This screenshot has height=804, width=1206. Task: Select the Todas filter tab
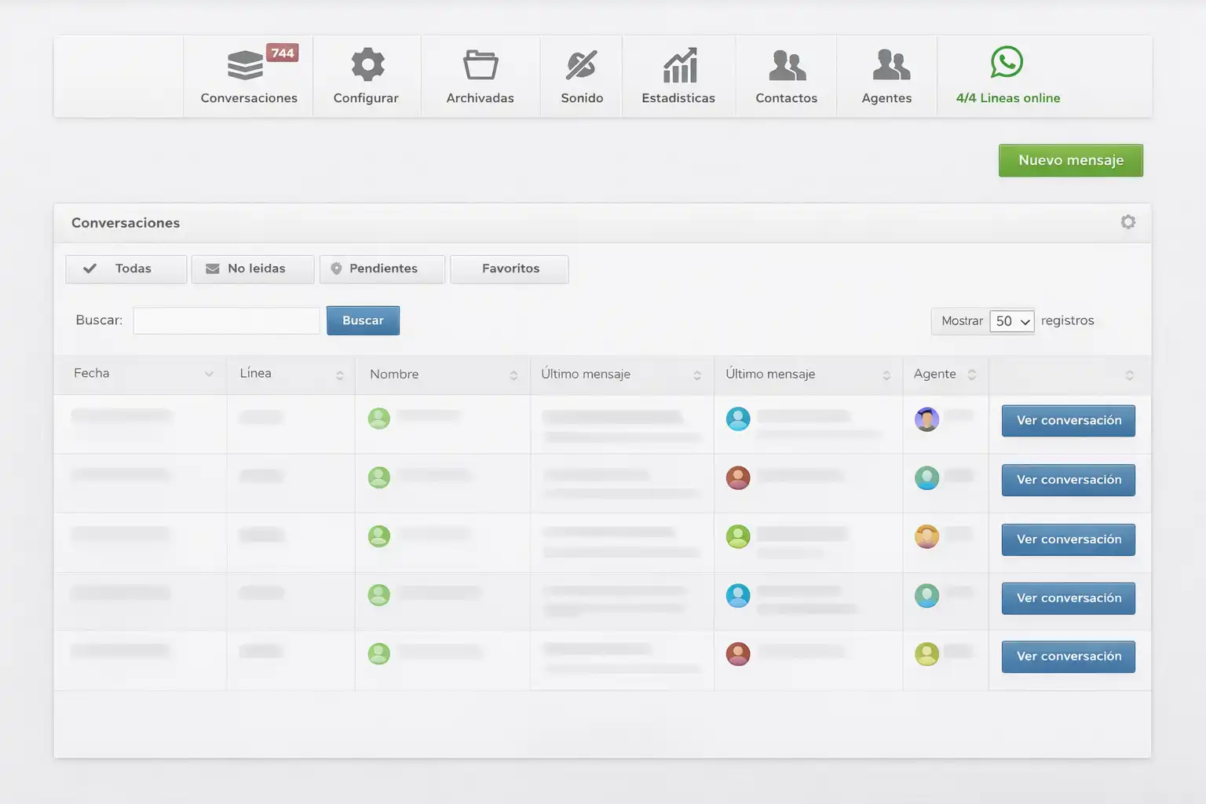point(126,269)
